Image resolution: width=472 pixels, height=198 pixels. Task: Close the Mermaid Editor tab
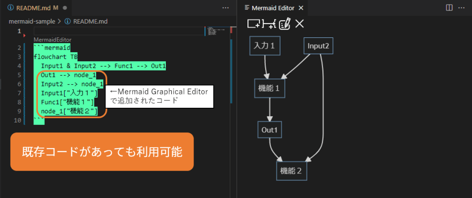(301, 8)
